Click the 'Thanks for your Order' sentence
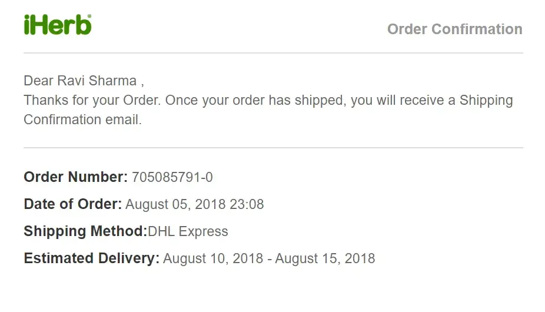This screenshot has width=545, height=312. (x=91, y=100)
